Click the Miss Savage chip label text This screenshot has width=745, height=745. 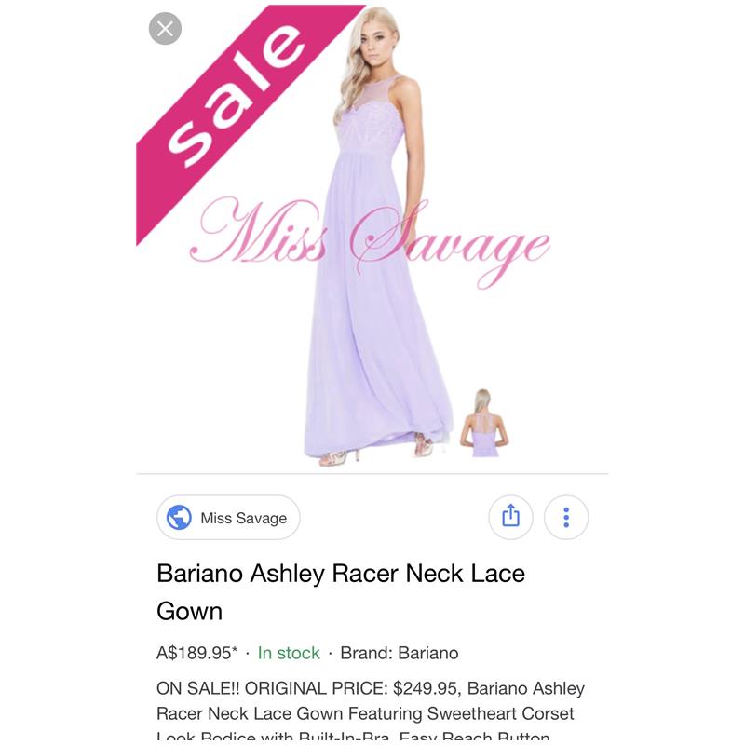(244, 518)
